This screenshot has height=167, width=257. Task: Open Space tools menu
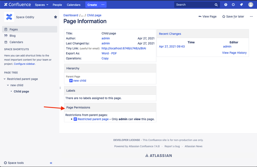coord(14,163)
